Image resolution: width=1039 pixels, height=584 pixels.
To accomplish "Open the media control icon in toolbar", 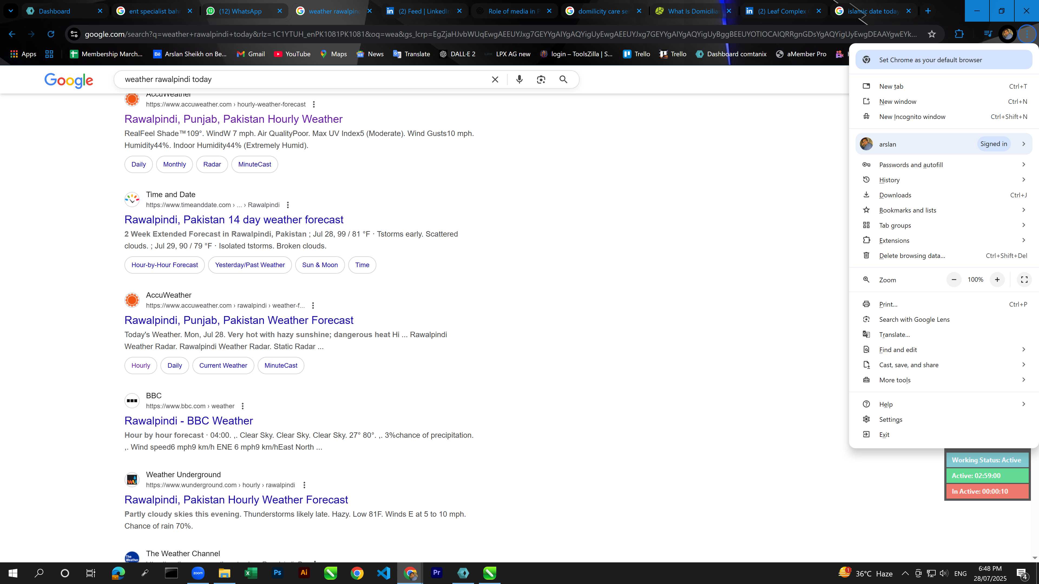I will 988,34.
